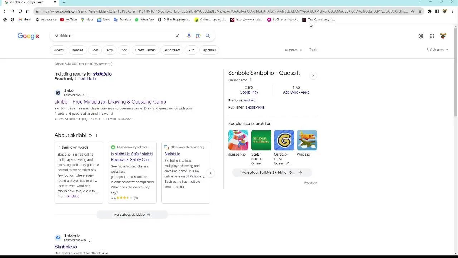Close the skribble.io Google Search tab

[x=55, y=2]
